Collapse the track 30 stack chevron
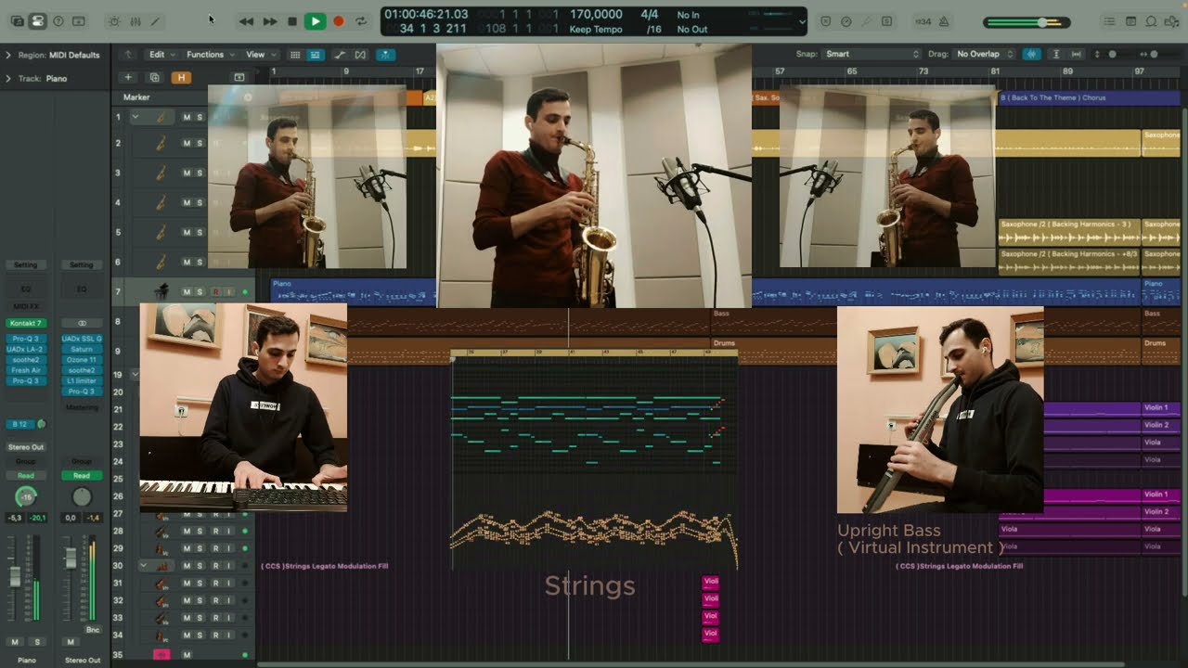Screen dimensions: 1188x668 coord(144,565)
